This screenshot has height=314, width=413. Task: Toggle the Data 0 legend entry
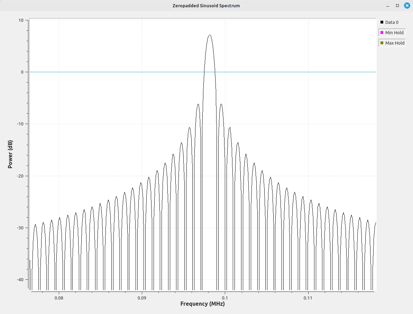pos(392,22)
